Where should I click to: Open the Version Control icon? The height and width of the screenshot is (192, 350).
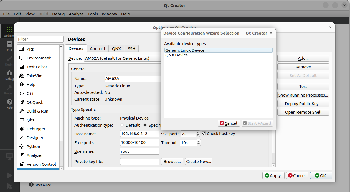22,164
